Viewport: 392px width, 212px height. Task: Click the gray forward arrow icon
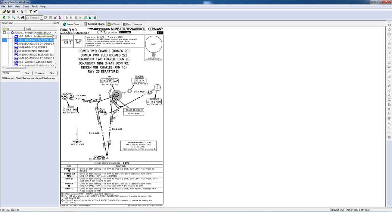tap(9, 17)
